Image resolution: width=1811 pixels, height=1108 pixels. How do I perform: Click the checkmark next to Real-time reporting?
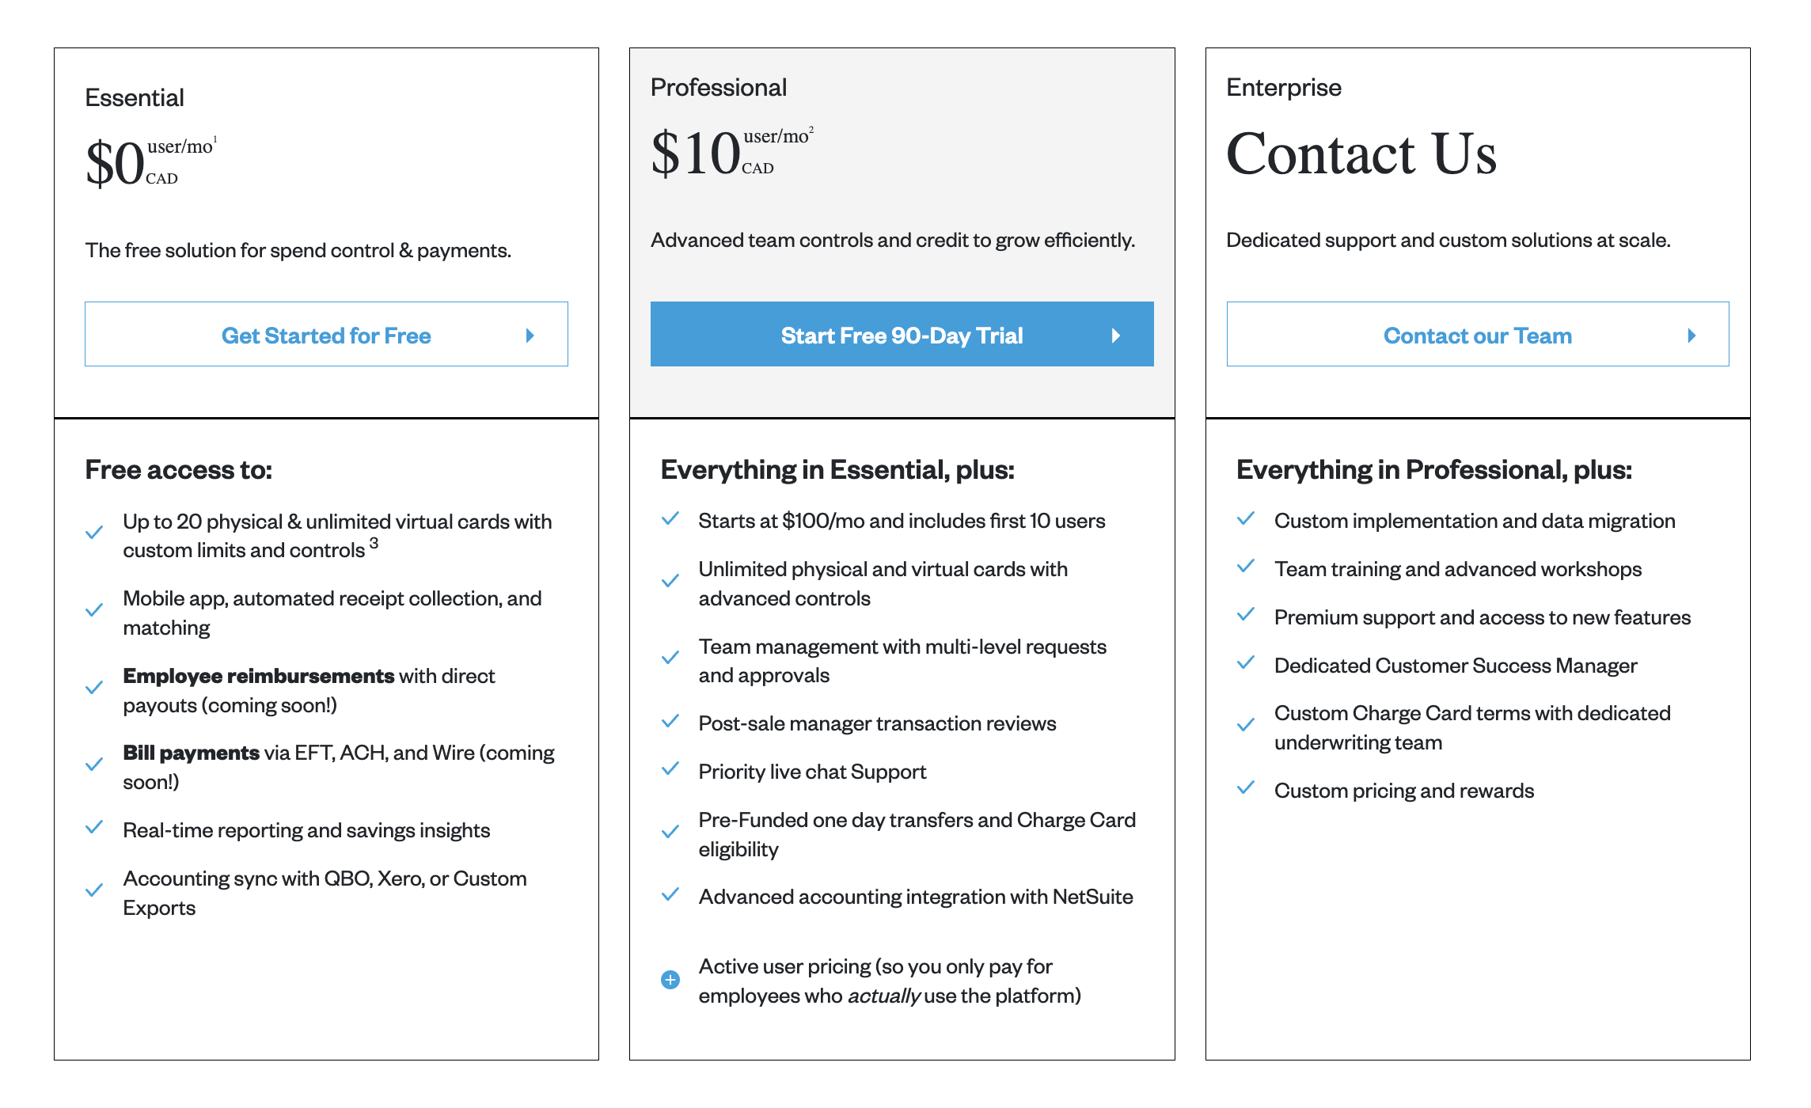point(94,828)
